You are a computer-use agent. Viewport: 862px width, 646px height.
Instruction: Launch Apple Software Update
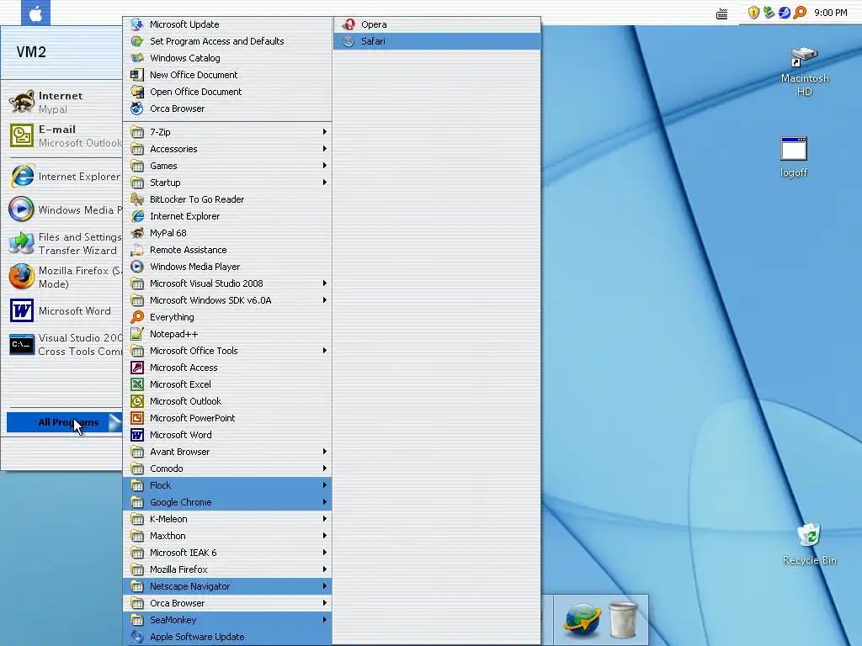(x=227, y=637)
